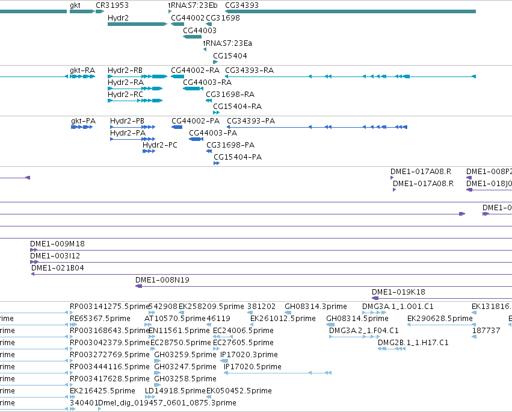Click the CR31953 gene label
Screen dimensions: 512x412
112,5
